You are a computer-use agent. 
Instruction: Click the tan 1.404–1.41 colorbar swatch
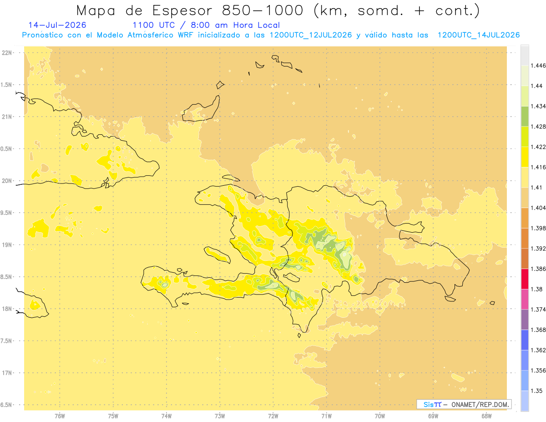525,198
